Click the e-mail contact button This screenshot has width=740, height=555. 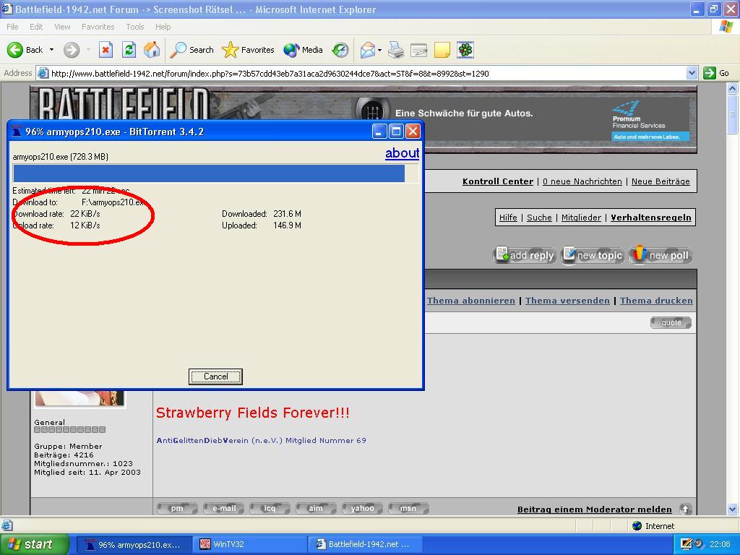(x=224, y=508)
